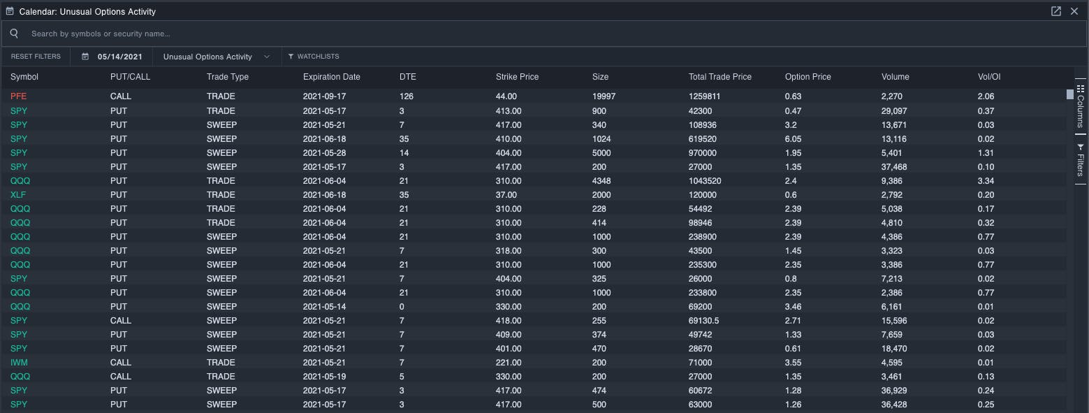This screenshot has height=413, width=1089.
Task: Sort by the Symbol column header
Action: pos(24,77)
